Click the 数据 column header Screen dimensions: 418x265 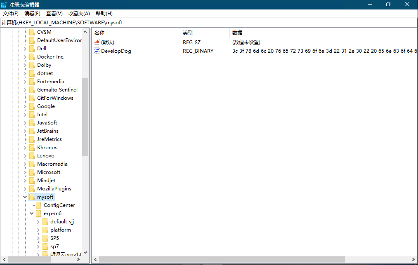[x=237, y=33]
